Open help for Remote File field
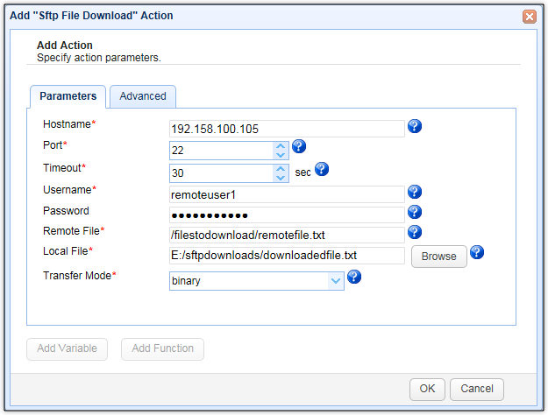Viewport: 548px width, 415px height. click(415, 232)
